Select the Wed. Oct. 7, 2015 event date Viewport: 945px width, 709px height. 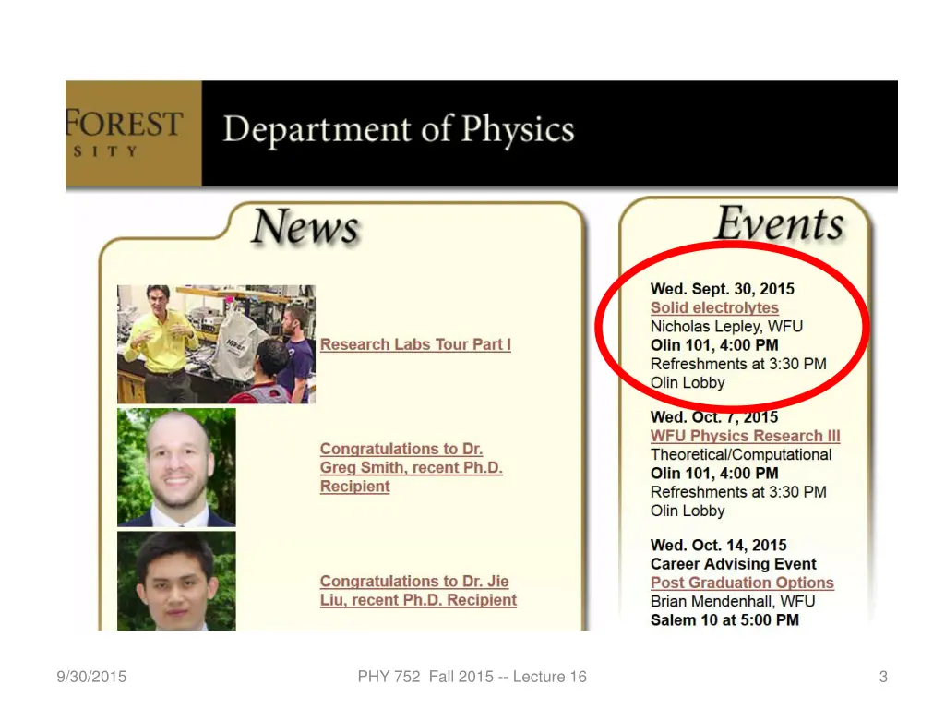click(x=714, y=417)
